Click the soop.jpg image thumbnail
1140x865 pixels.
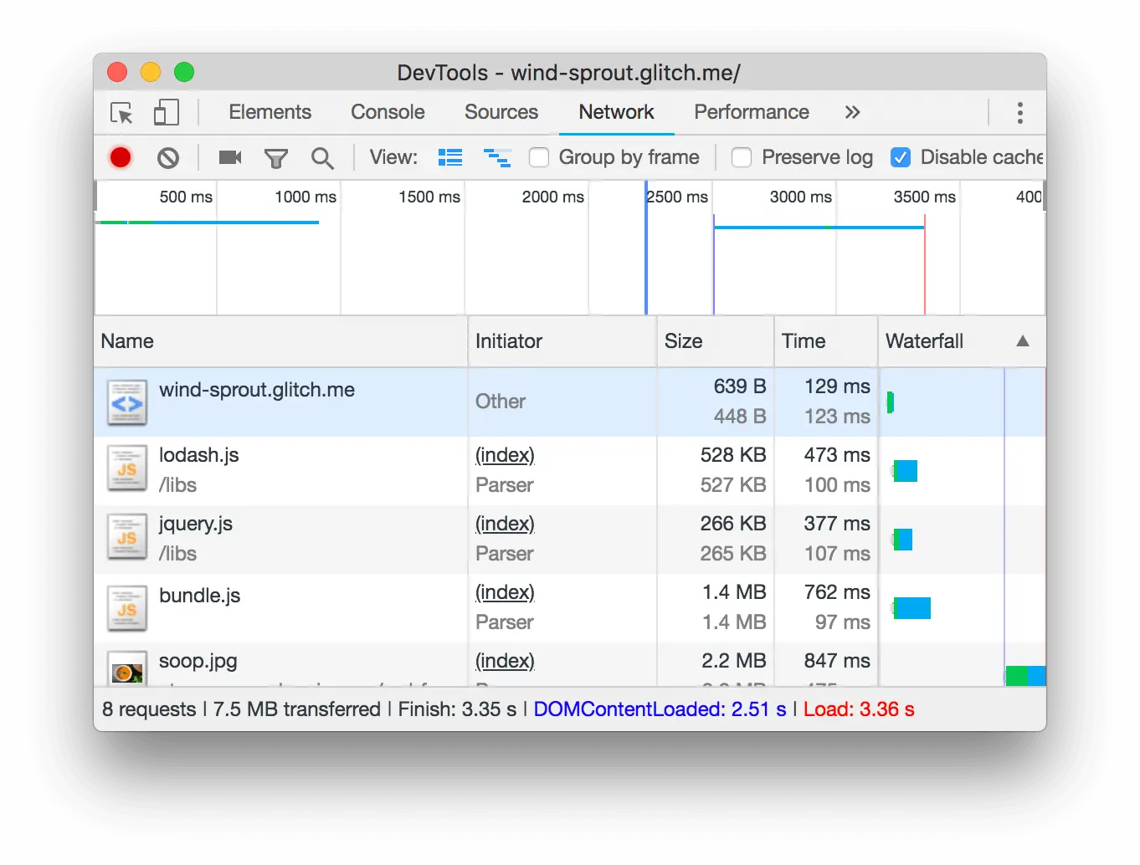(127, 668)
